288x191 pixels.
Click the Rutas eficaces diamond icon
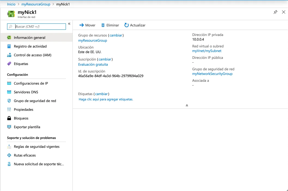9,155
